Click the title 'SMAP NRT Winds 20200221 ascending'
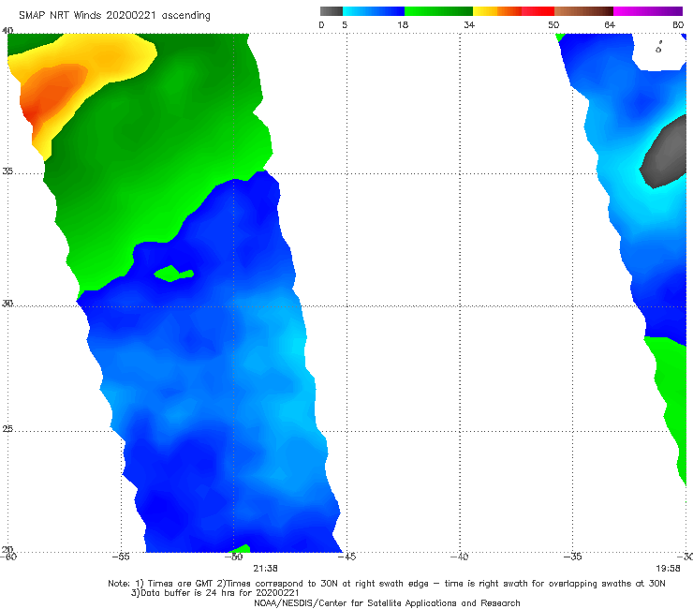 [114, 16]
